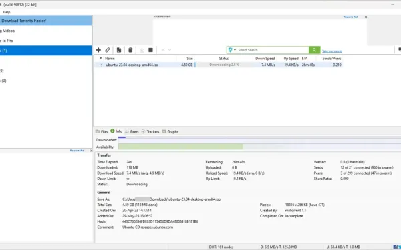The image size is (401, 250).
Task: Click the Created By mktorrent 1.1 value
Action: click(295, 211)
